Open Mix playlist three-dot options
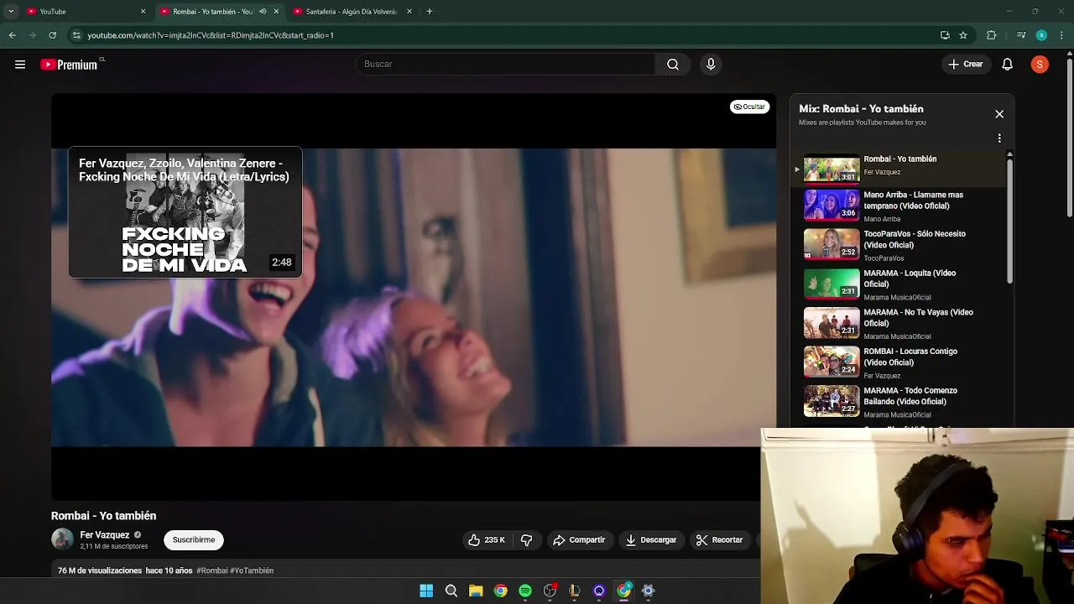Screen dimensions: 1074x604 pos(999,138)
